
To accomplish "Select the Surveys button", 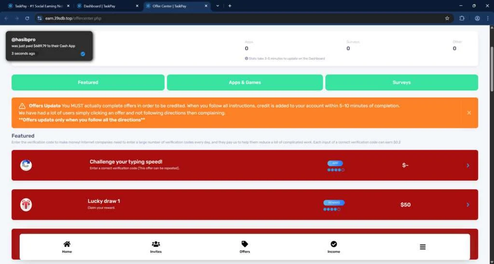I will coord(402,82).
